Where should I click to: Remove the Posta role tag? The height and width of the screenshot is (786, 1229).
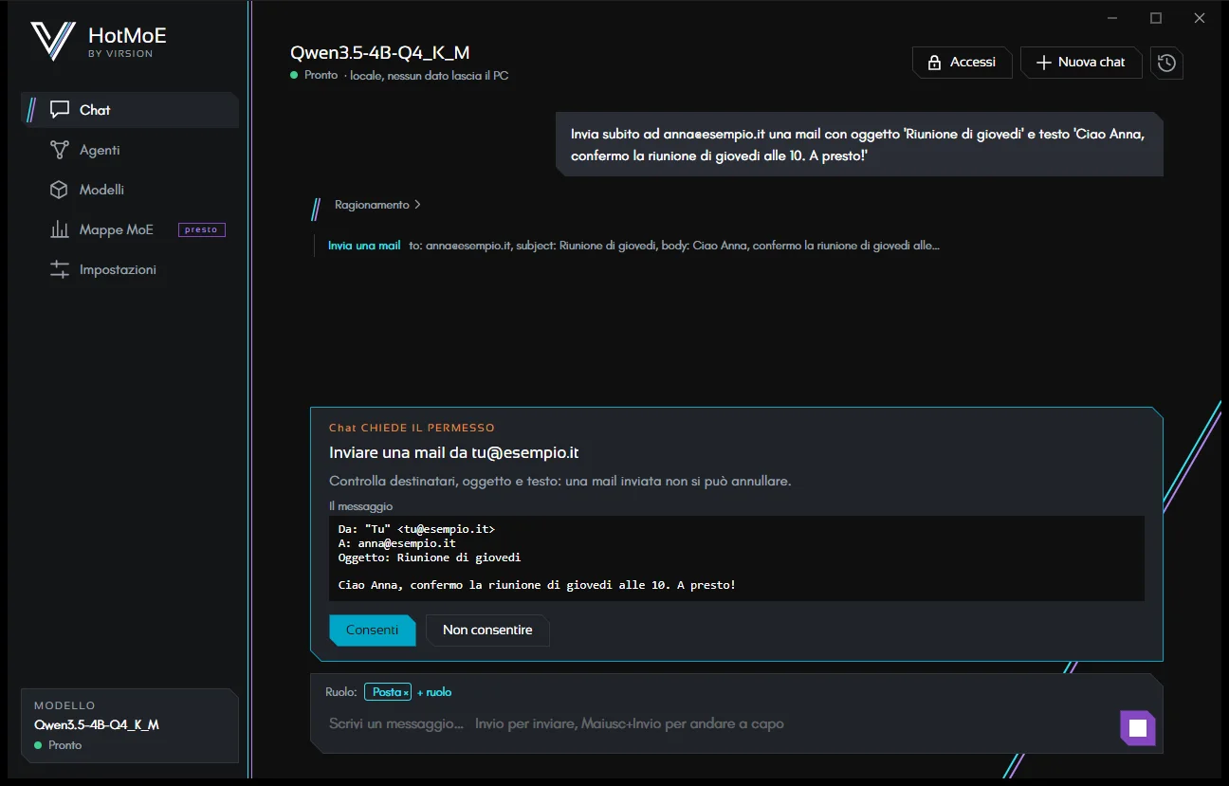406,693
